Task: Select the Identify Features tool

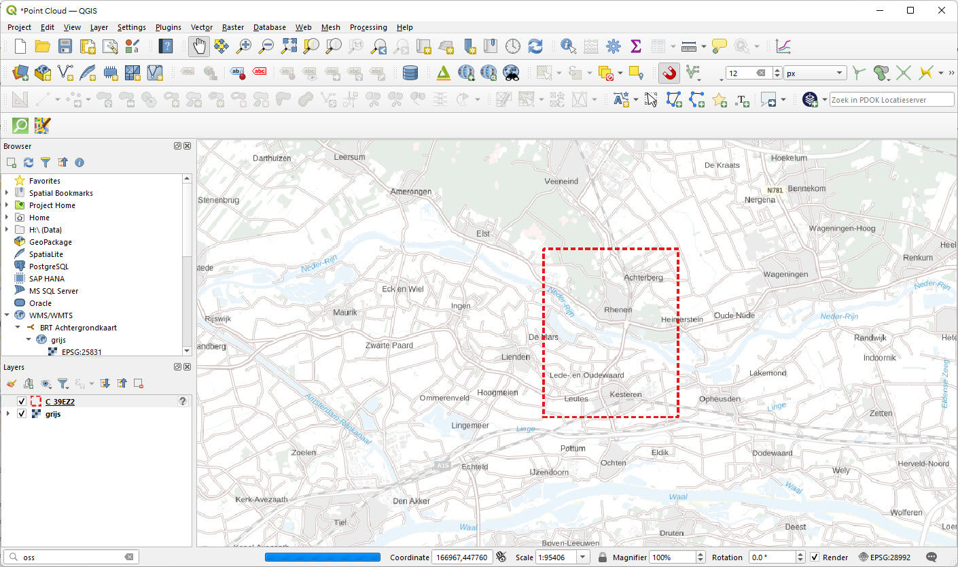Action: coord(567,46)
